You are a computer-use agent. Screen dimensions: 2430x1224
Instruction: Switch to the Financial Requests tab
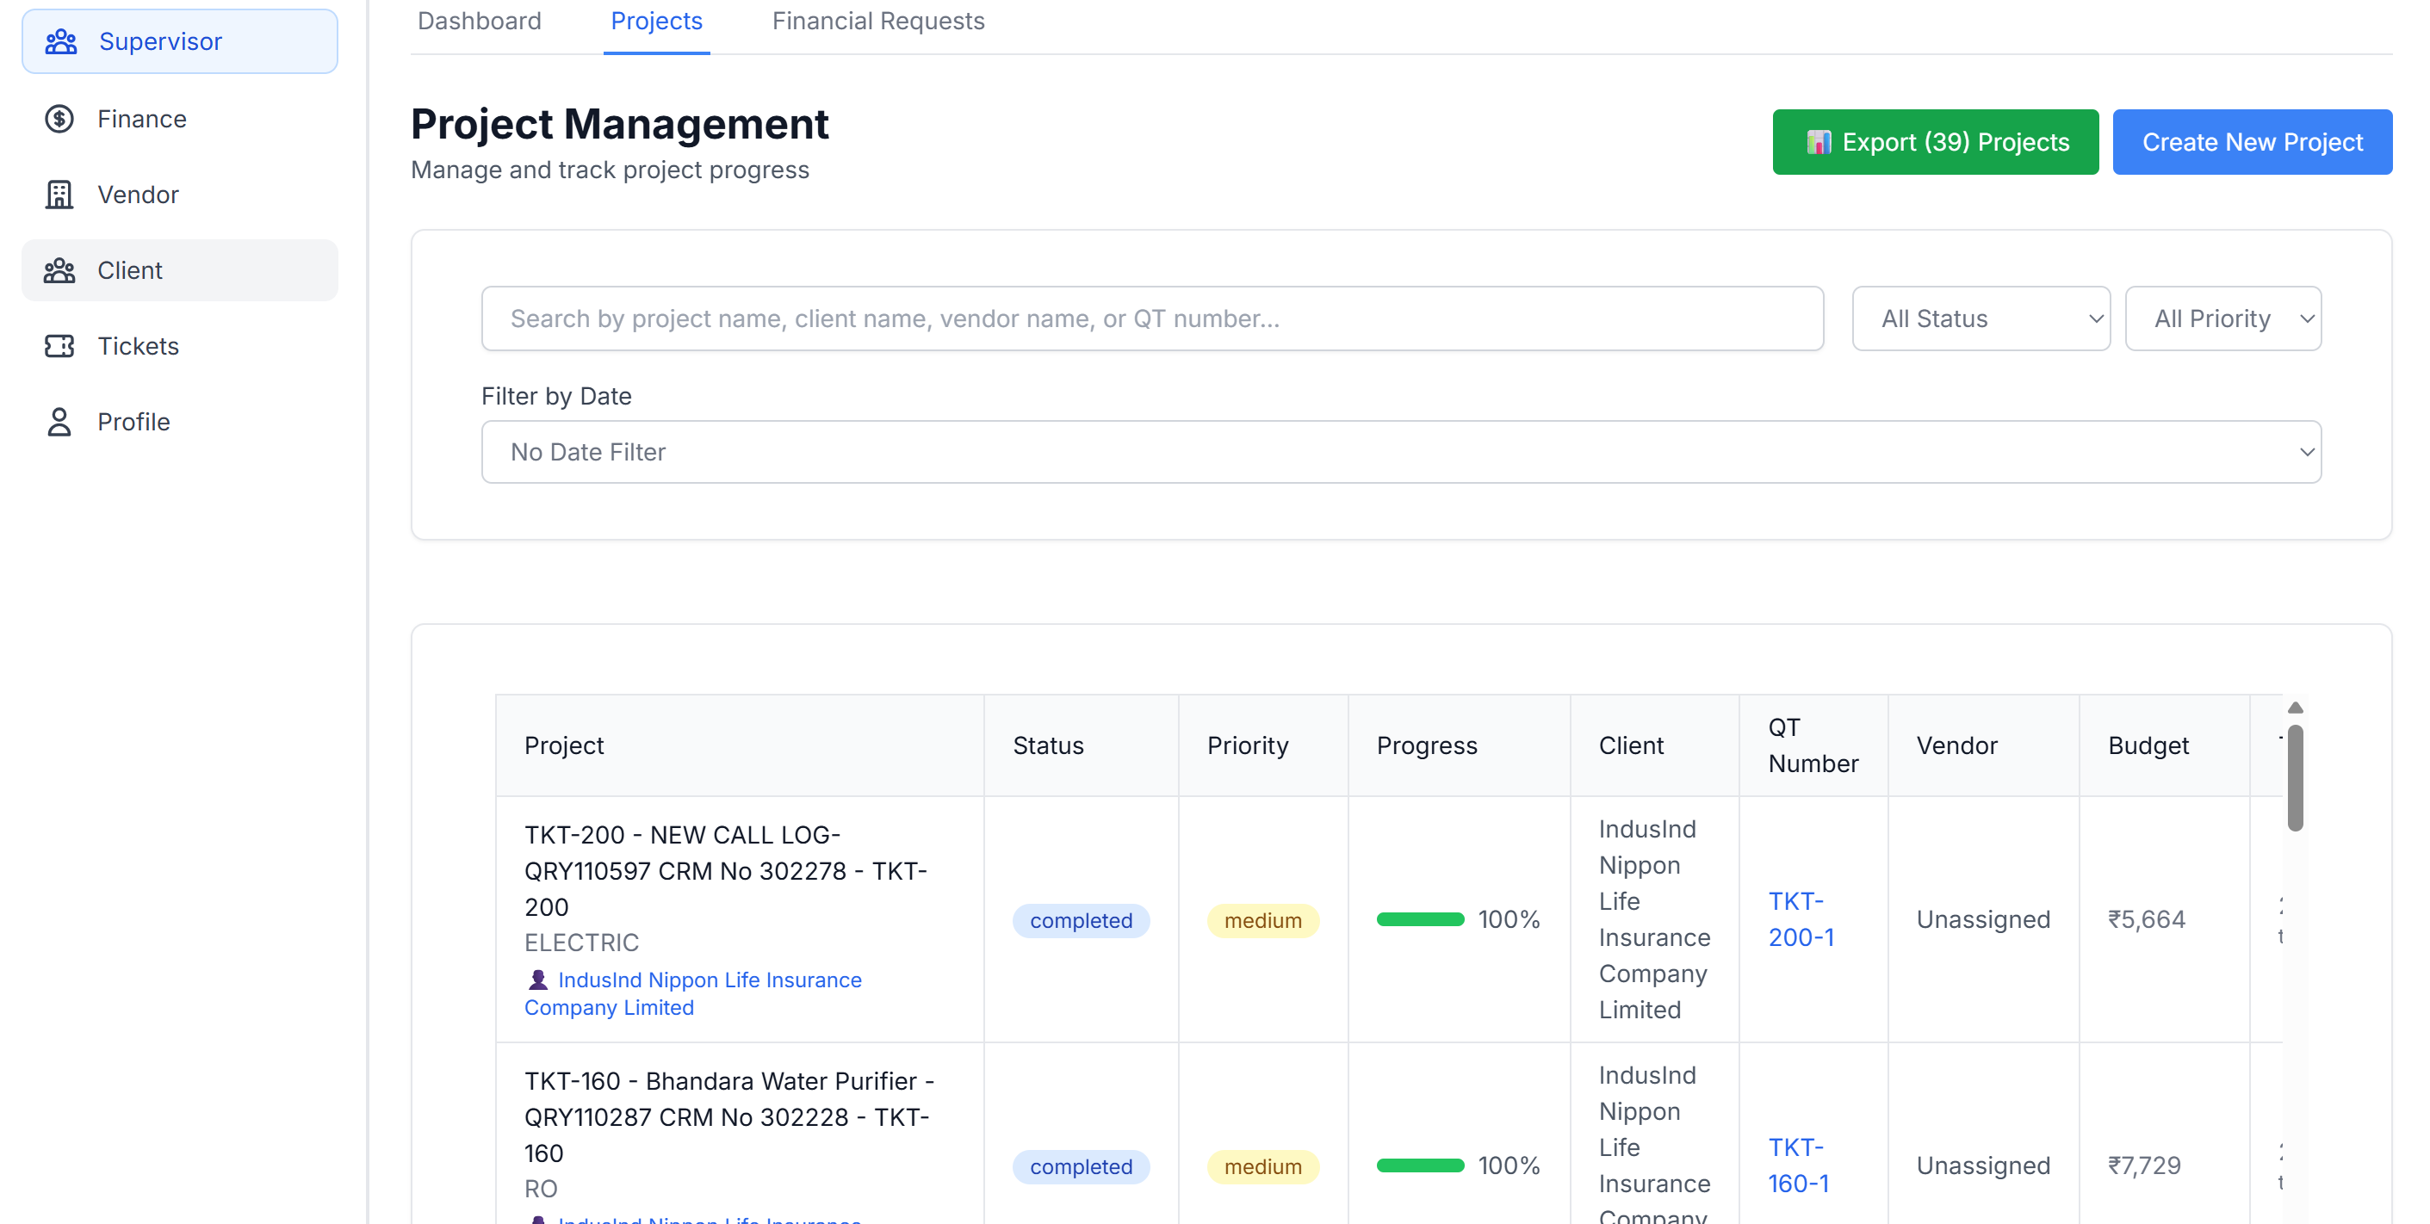(877, 22)
